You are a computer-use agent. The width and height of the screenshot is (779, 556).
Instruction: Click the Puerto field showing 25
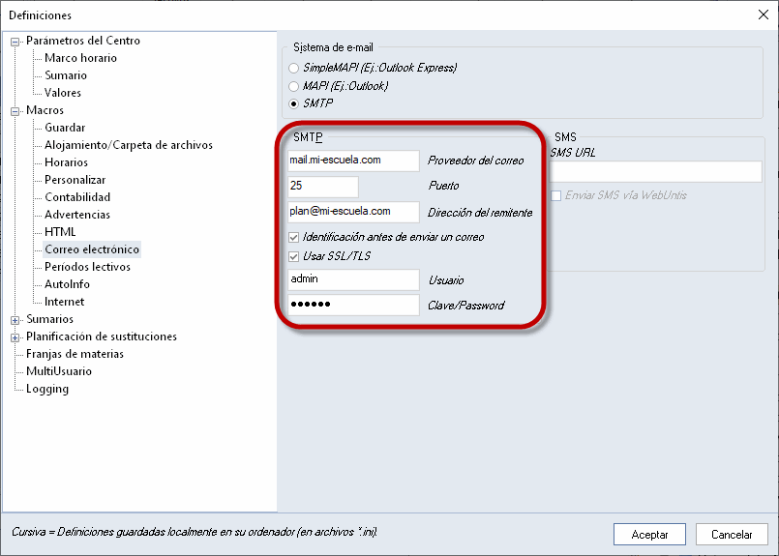(323, 187)
